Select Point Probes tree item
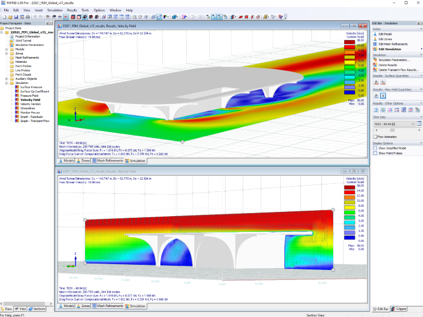This screenshot has height=317, width=423. [x=23, y=66]
